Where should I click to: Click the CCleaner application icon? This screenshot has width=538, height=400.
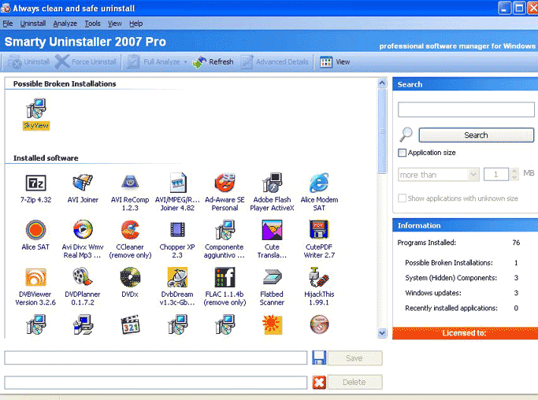pyautogui.click(x=129, y=229)
